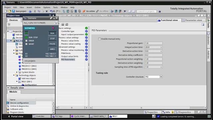Click the STOP button on the PLC panel
Viewport: 213px width, 120px height.
point(52,39)
